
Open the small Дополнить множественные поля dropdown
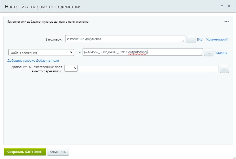coord(71,68)
